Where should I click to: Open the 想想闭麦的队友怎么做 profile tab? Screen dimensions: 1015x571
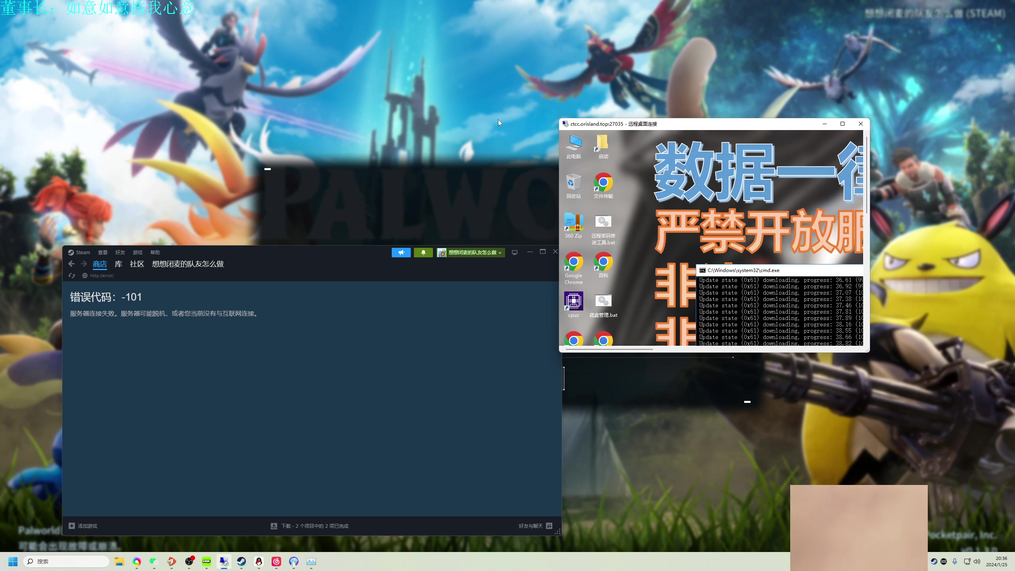click(188, 264)
